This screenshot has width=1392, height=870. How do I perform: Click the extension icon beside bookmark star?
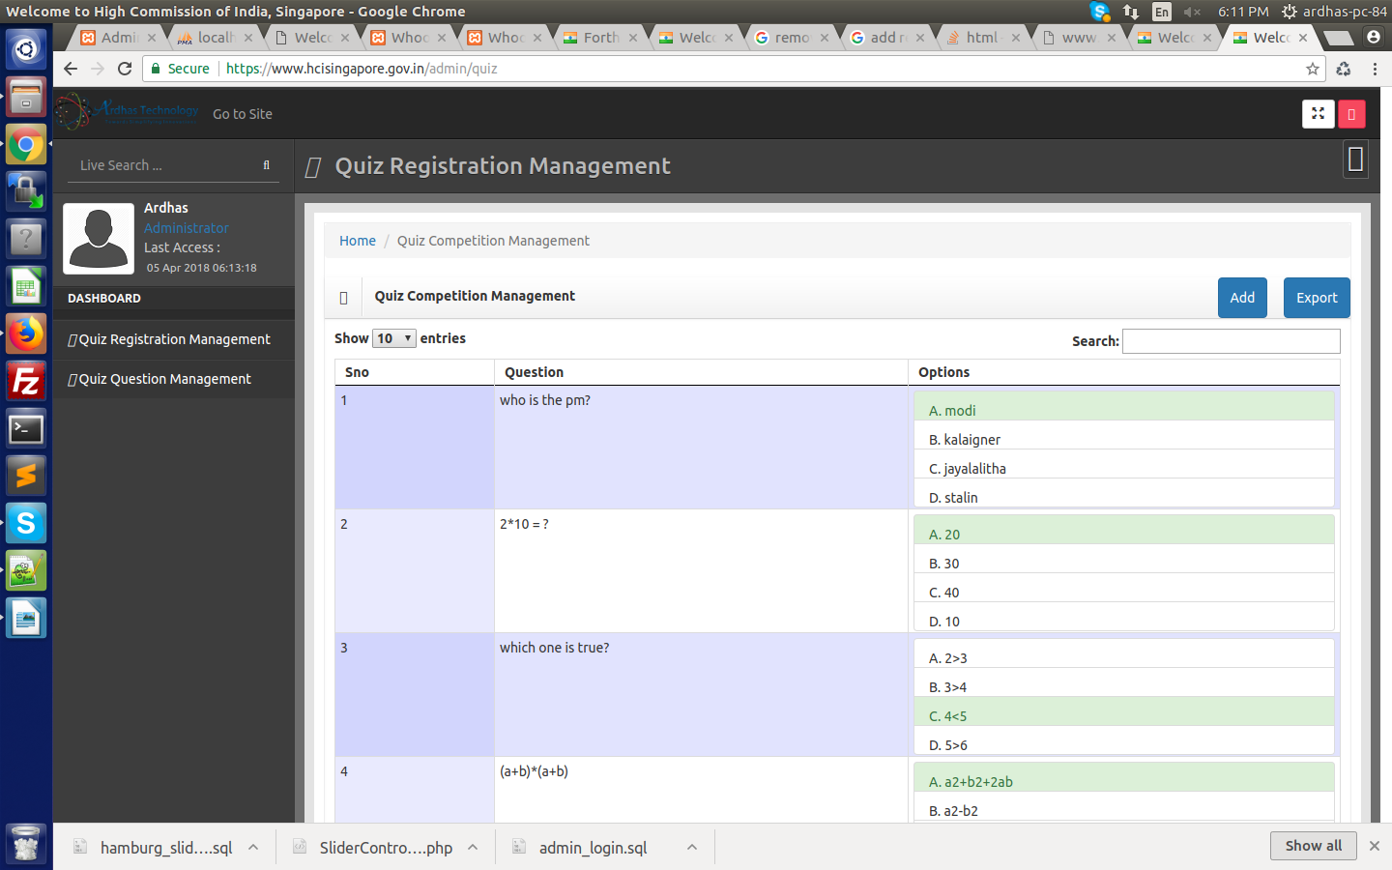click(1344, 69)
